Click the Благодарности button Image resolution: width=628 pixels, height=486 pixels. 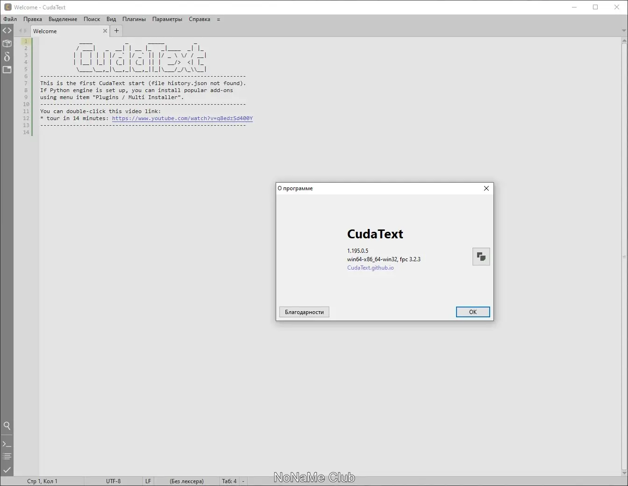pyautogui.click(x=304, y=312)
